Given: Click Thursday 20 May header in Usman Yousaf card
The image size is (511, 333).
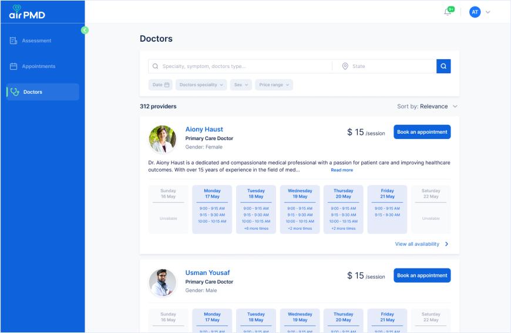Looking at the screenshot, I should [344, 317].
